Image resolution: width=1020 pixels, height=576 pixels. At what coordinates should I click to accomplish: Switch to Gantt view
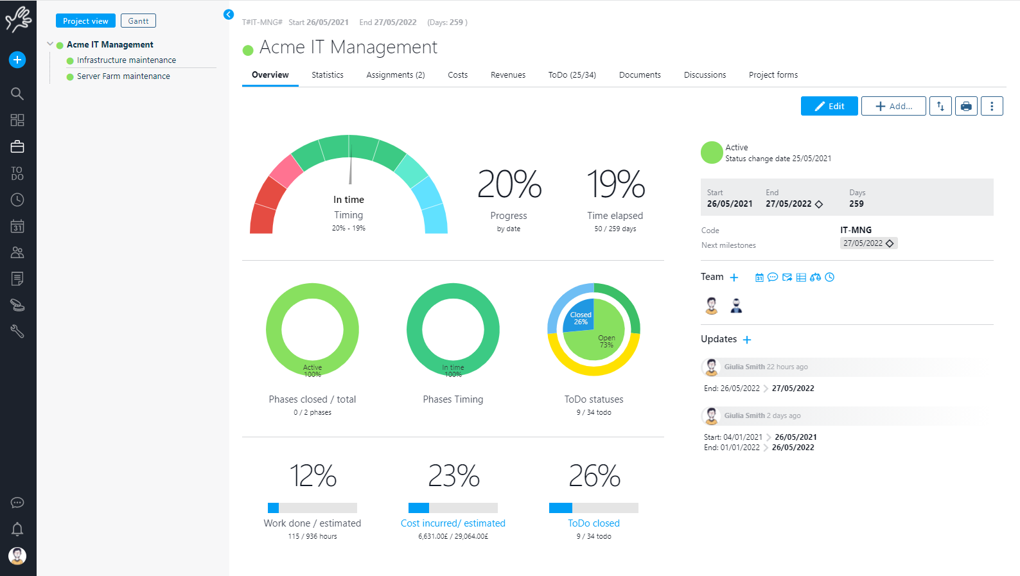(x=138, y=21)
